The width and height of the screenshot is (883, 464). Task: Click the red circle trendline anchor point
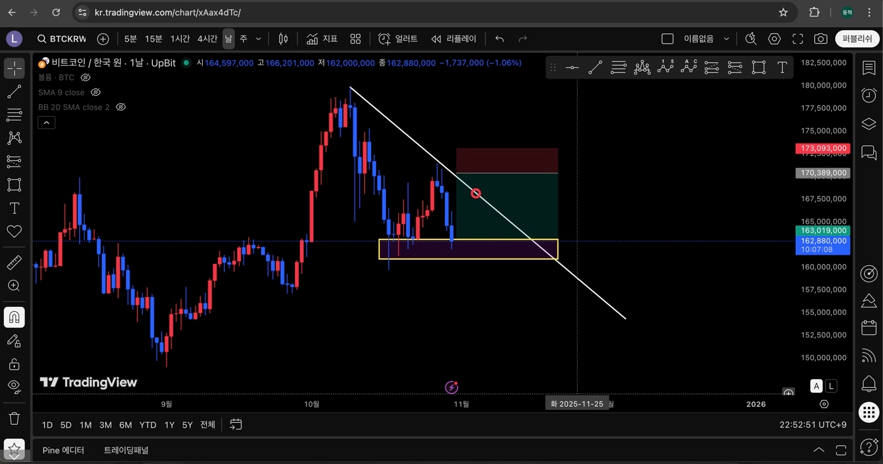pos(476,193)
